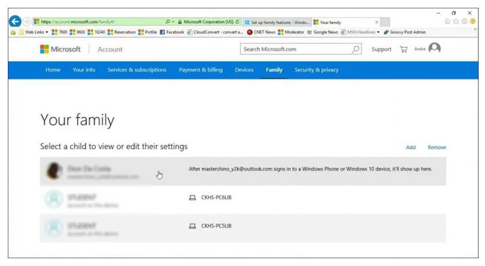The height and width of the screenshot is (266, 485).
Task: Click the Microsoft Corporation security lock icon
Action: 179,22
